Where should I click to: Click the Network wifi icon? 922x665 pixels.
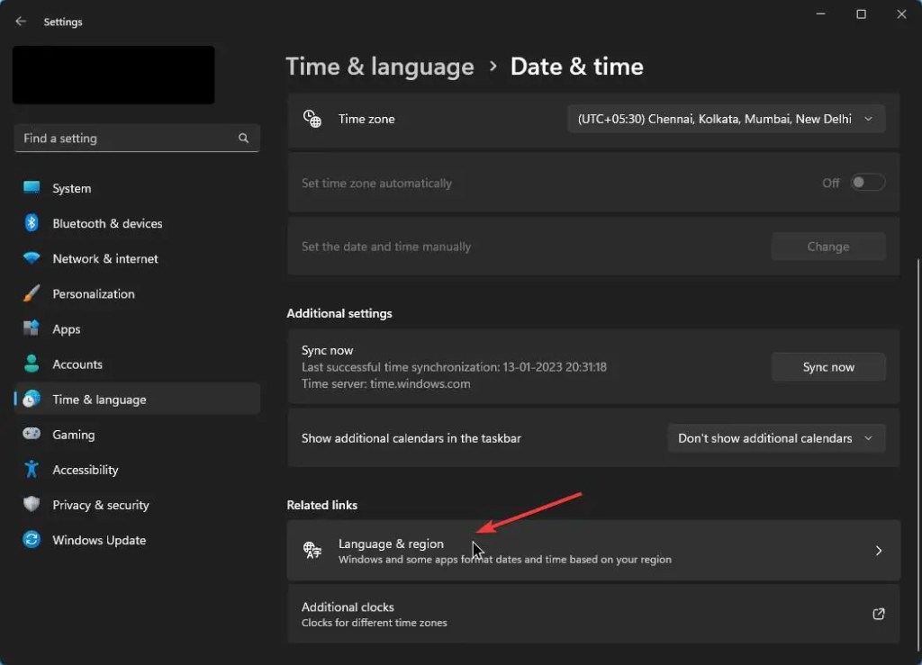tap(32, 258)
